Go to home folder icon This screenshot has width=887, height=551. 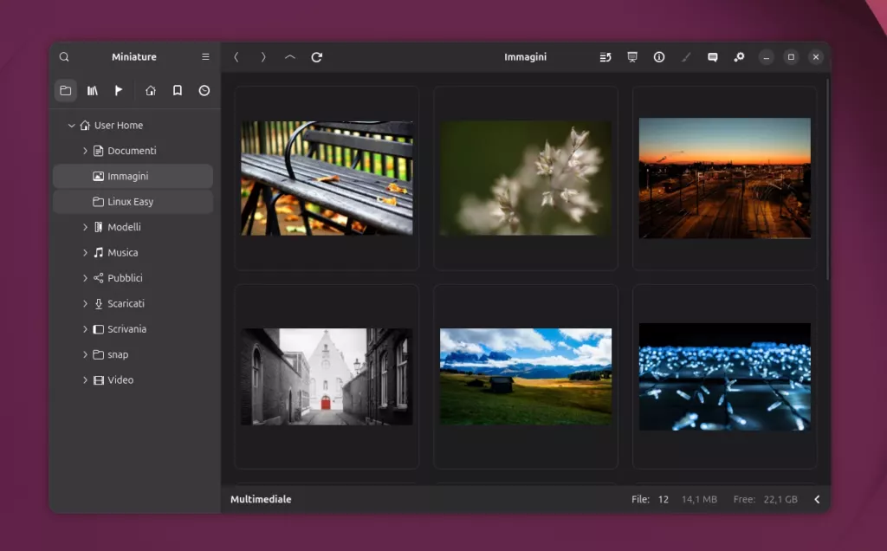(151, 90)
